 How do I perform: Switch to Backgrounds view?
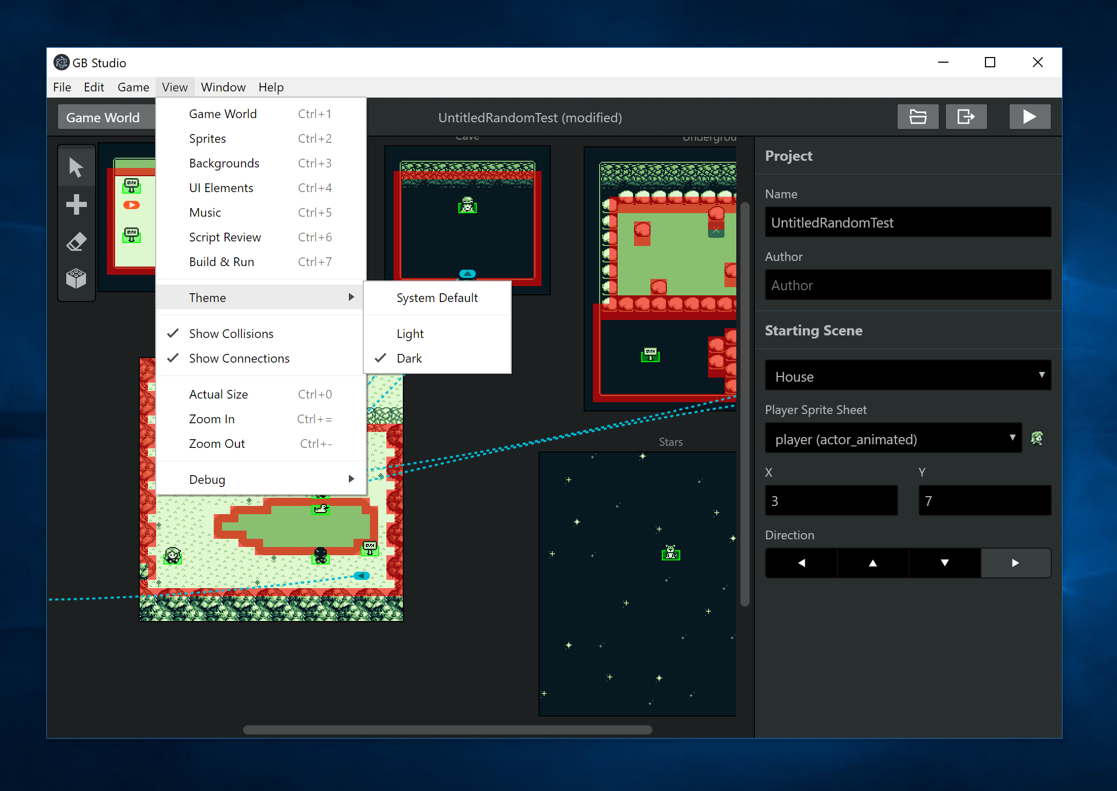coord(261,163)
